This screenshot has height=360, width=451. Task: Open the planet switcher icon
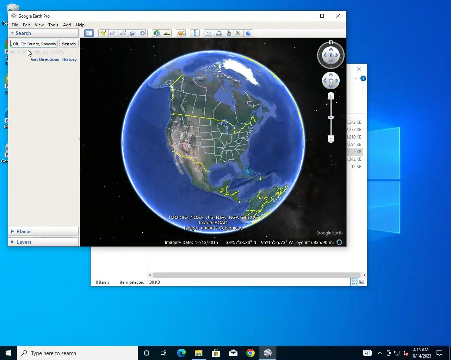click(x=181, y=33)
